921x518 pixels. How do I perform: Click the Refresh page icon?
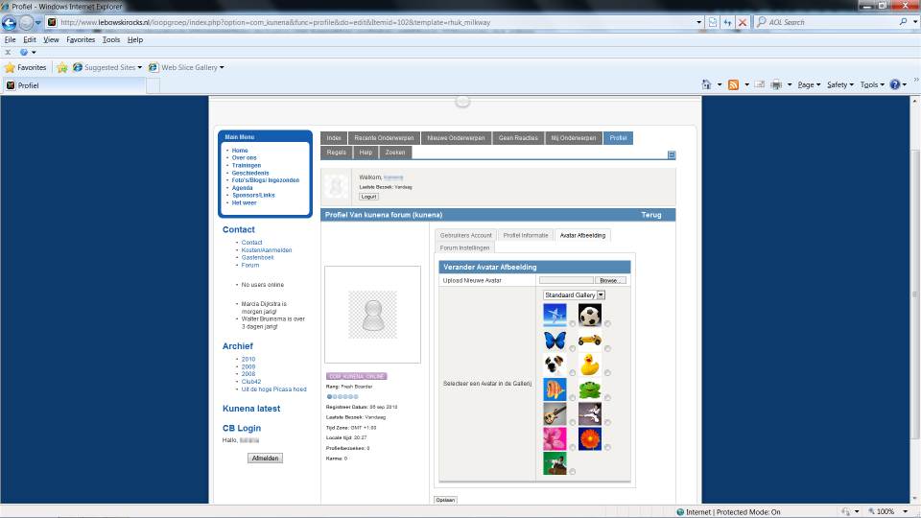pos(727,22)
